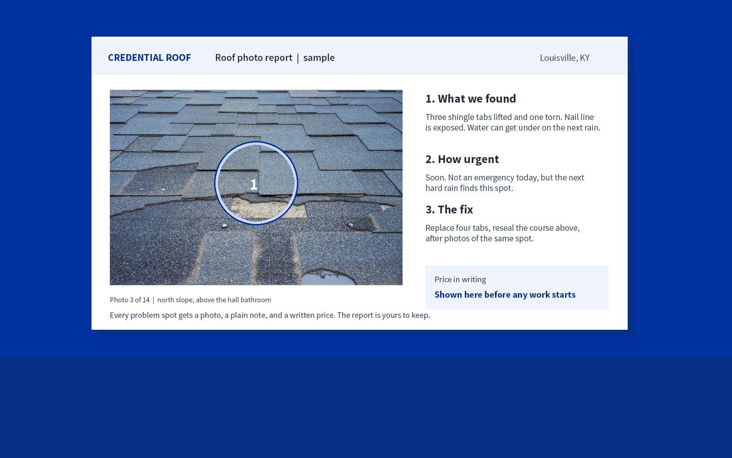Viewport: 732px width, 458px height.
Task: Click the 'Price in writing' label
Action: point(460,279)
